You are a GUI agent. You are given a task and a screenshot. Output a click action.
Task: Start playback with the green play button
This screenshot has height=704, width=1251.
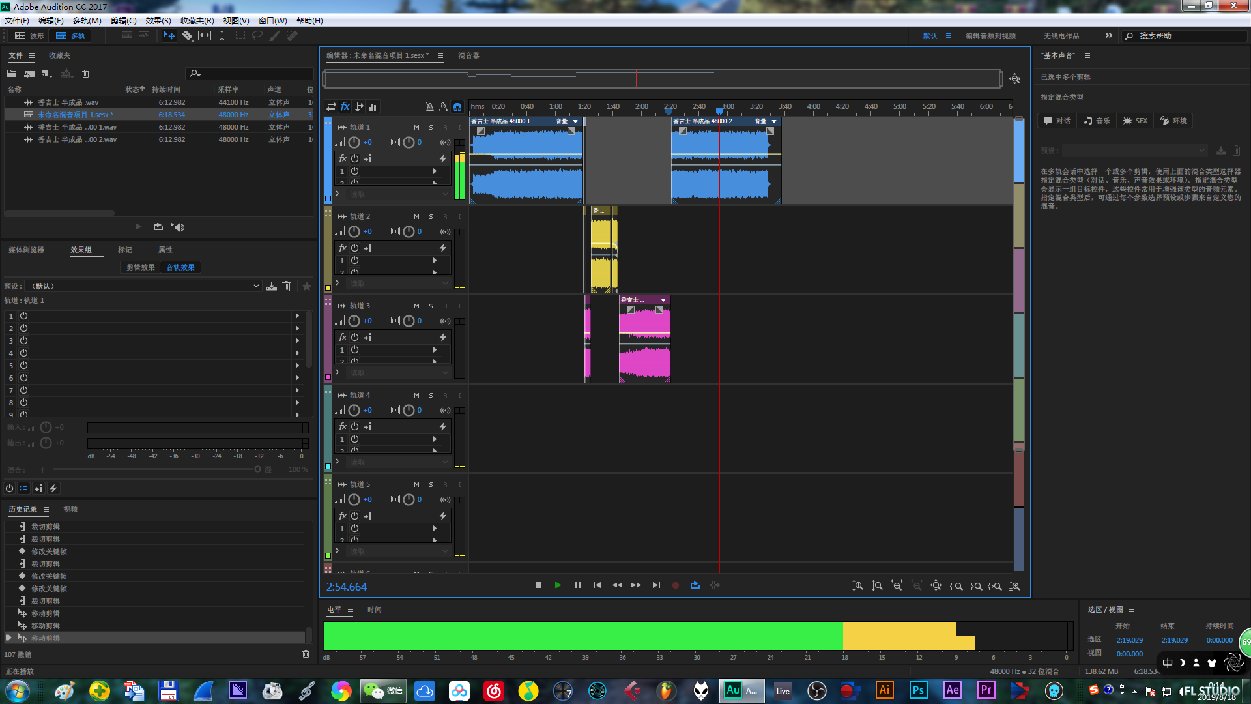point(558,585)
